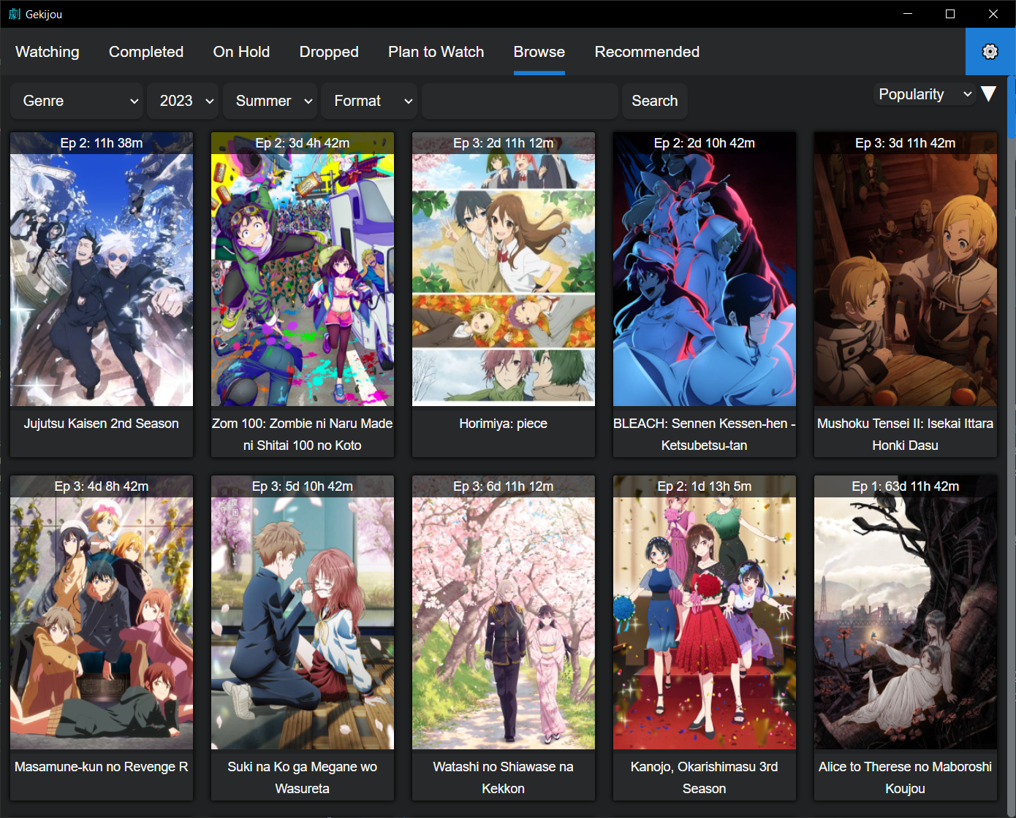
Task: Maximize the Gekijou window
Action: (x=950, y=14)
